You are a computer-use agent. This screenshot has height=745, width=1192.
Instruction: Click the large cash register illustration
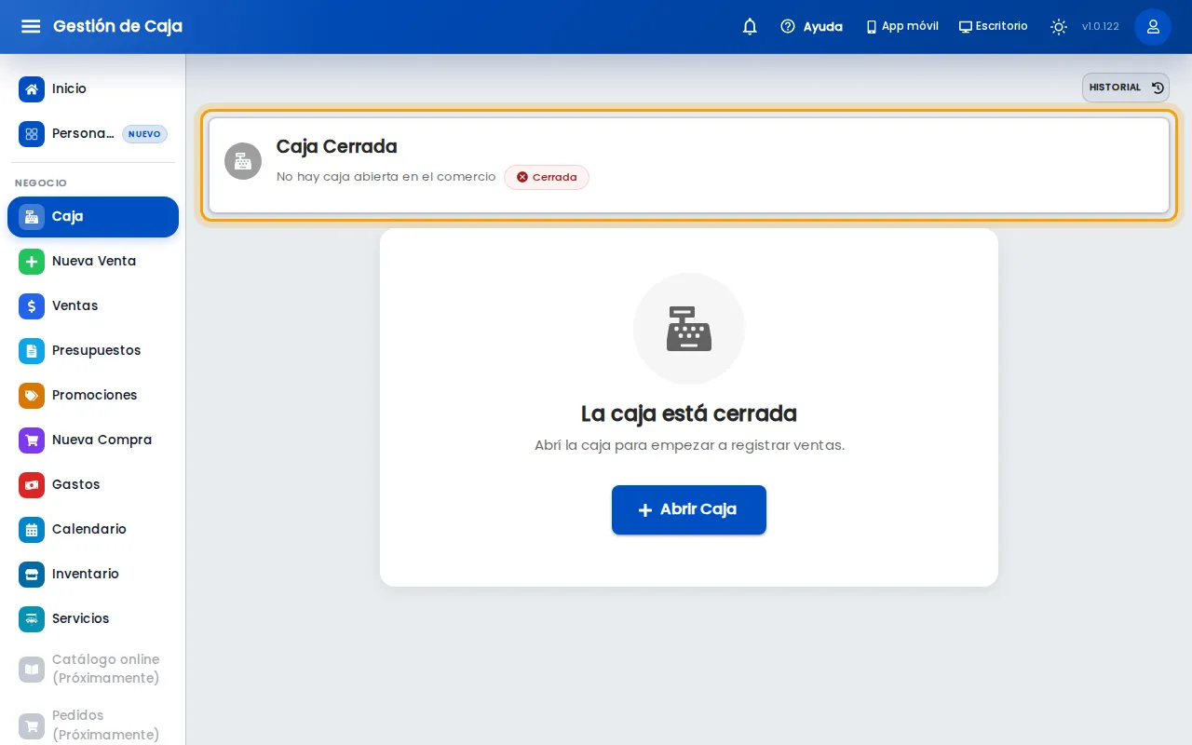pos(689,329)
